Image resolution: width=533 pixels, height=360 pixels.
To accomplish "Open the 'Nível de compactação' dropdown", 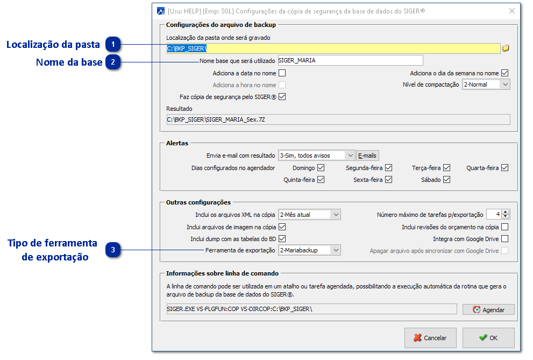I will 504,84.
